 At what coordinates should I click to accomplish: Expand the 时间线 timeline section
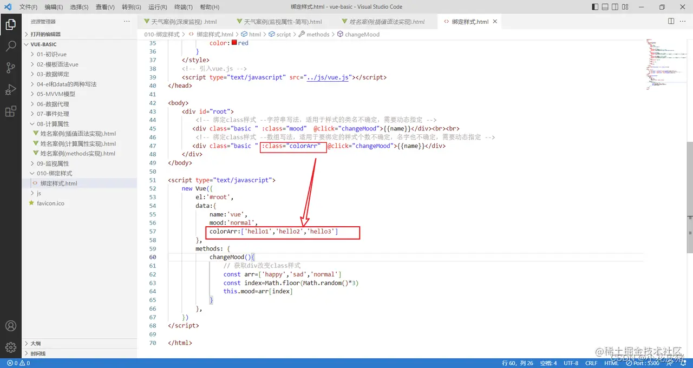pos(79,353)
